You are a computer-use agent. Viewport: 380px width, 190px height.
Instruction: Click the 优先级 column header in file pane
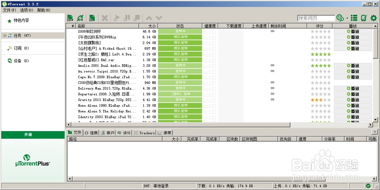(288, 139)
